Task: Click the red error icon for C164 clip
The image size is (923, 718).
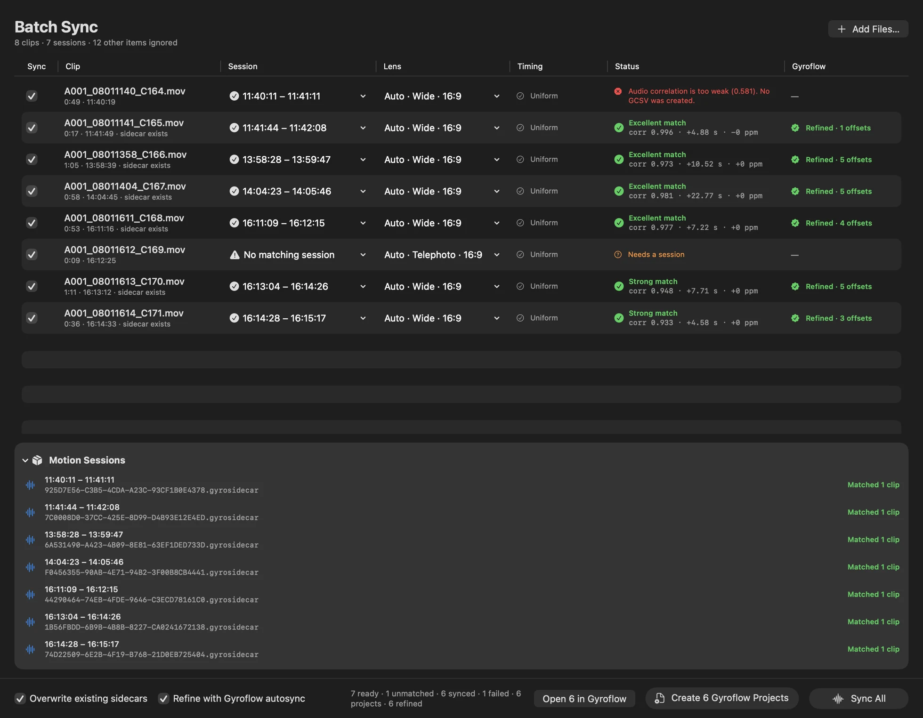Action: 618,91
